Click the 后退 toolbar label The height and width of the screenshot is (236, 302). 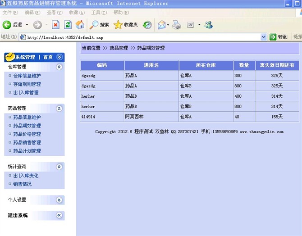(x=17, y=25)
